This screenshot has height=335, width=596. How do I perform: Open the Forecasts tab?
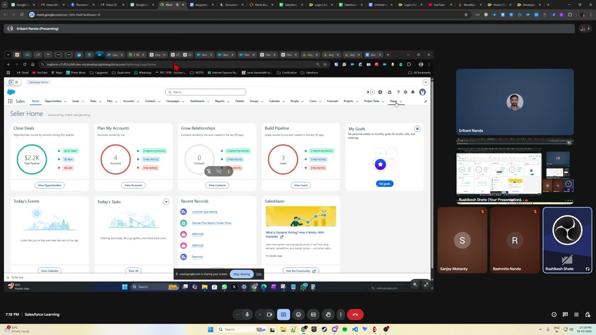(332, 101)
